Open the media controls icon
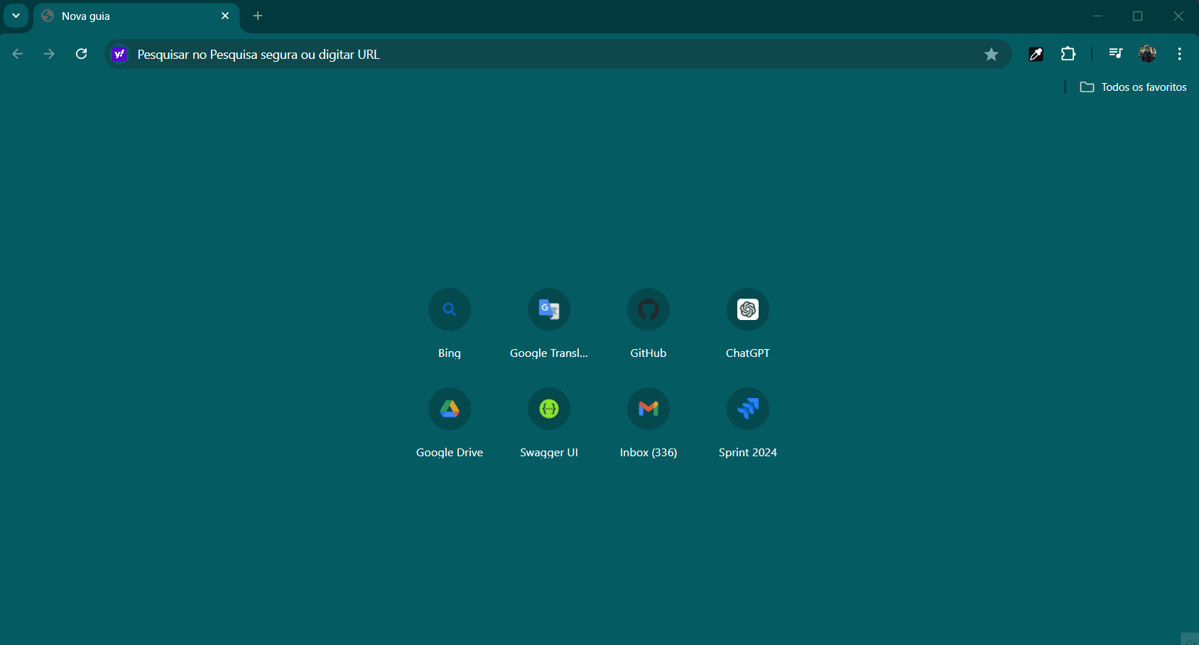The height and width of the screenshot is (645, 1199). [1115, 54]
